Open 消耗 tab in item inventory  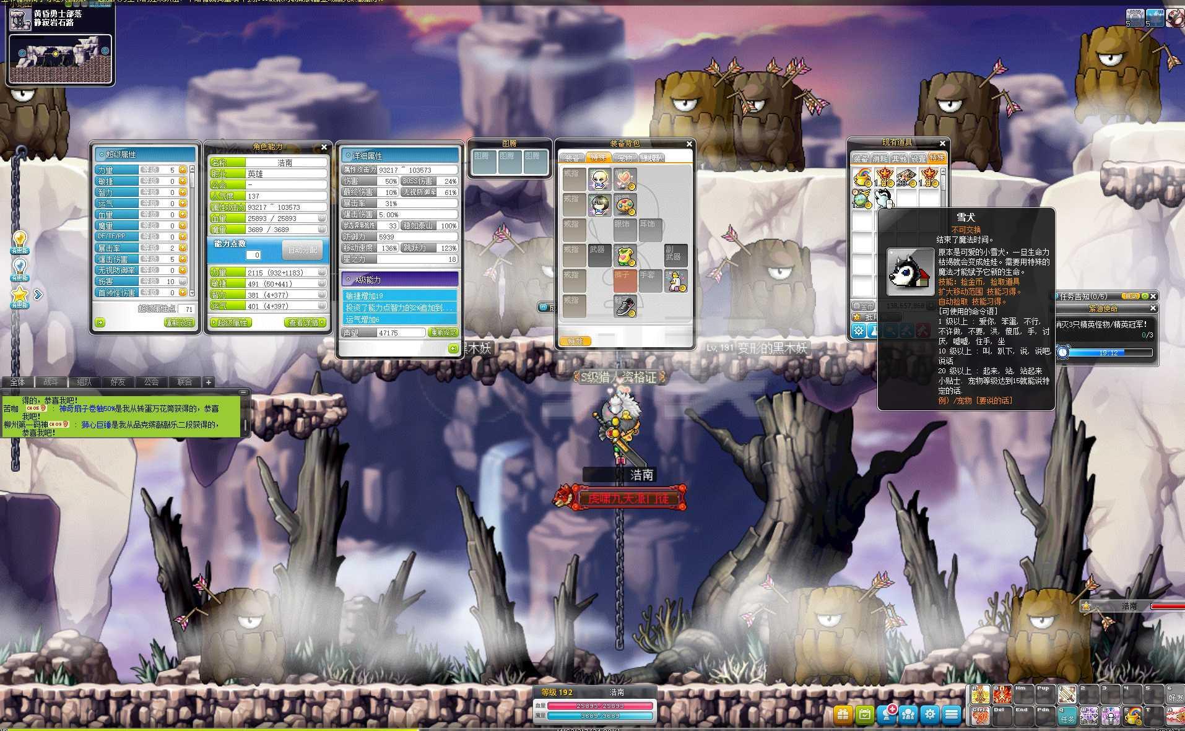tap(880, 158)
